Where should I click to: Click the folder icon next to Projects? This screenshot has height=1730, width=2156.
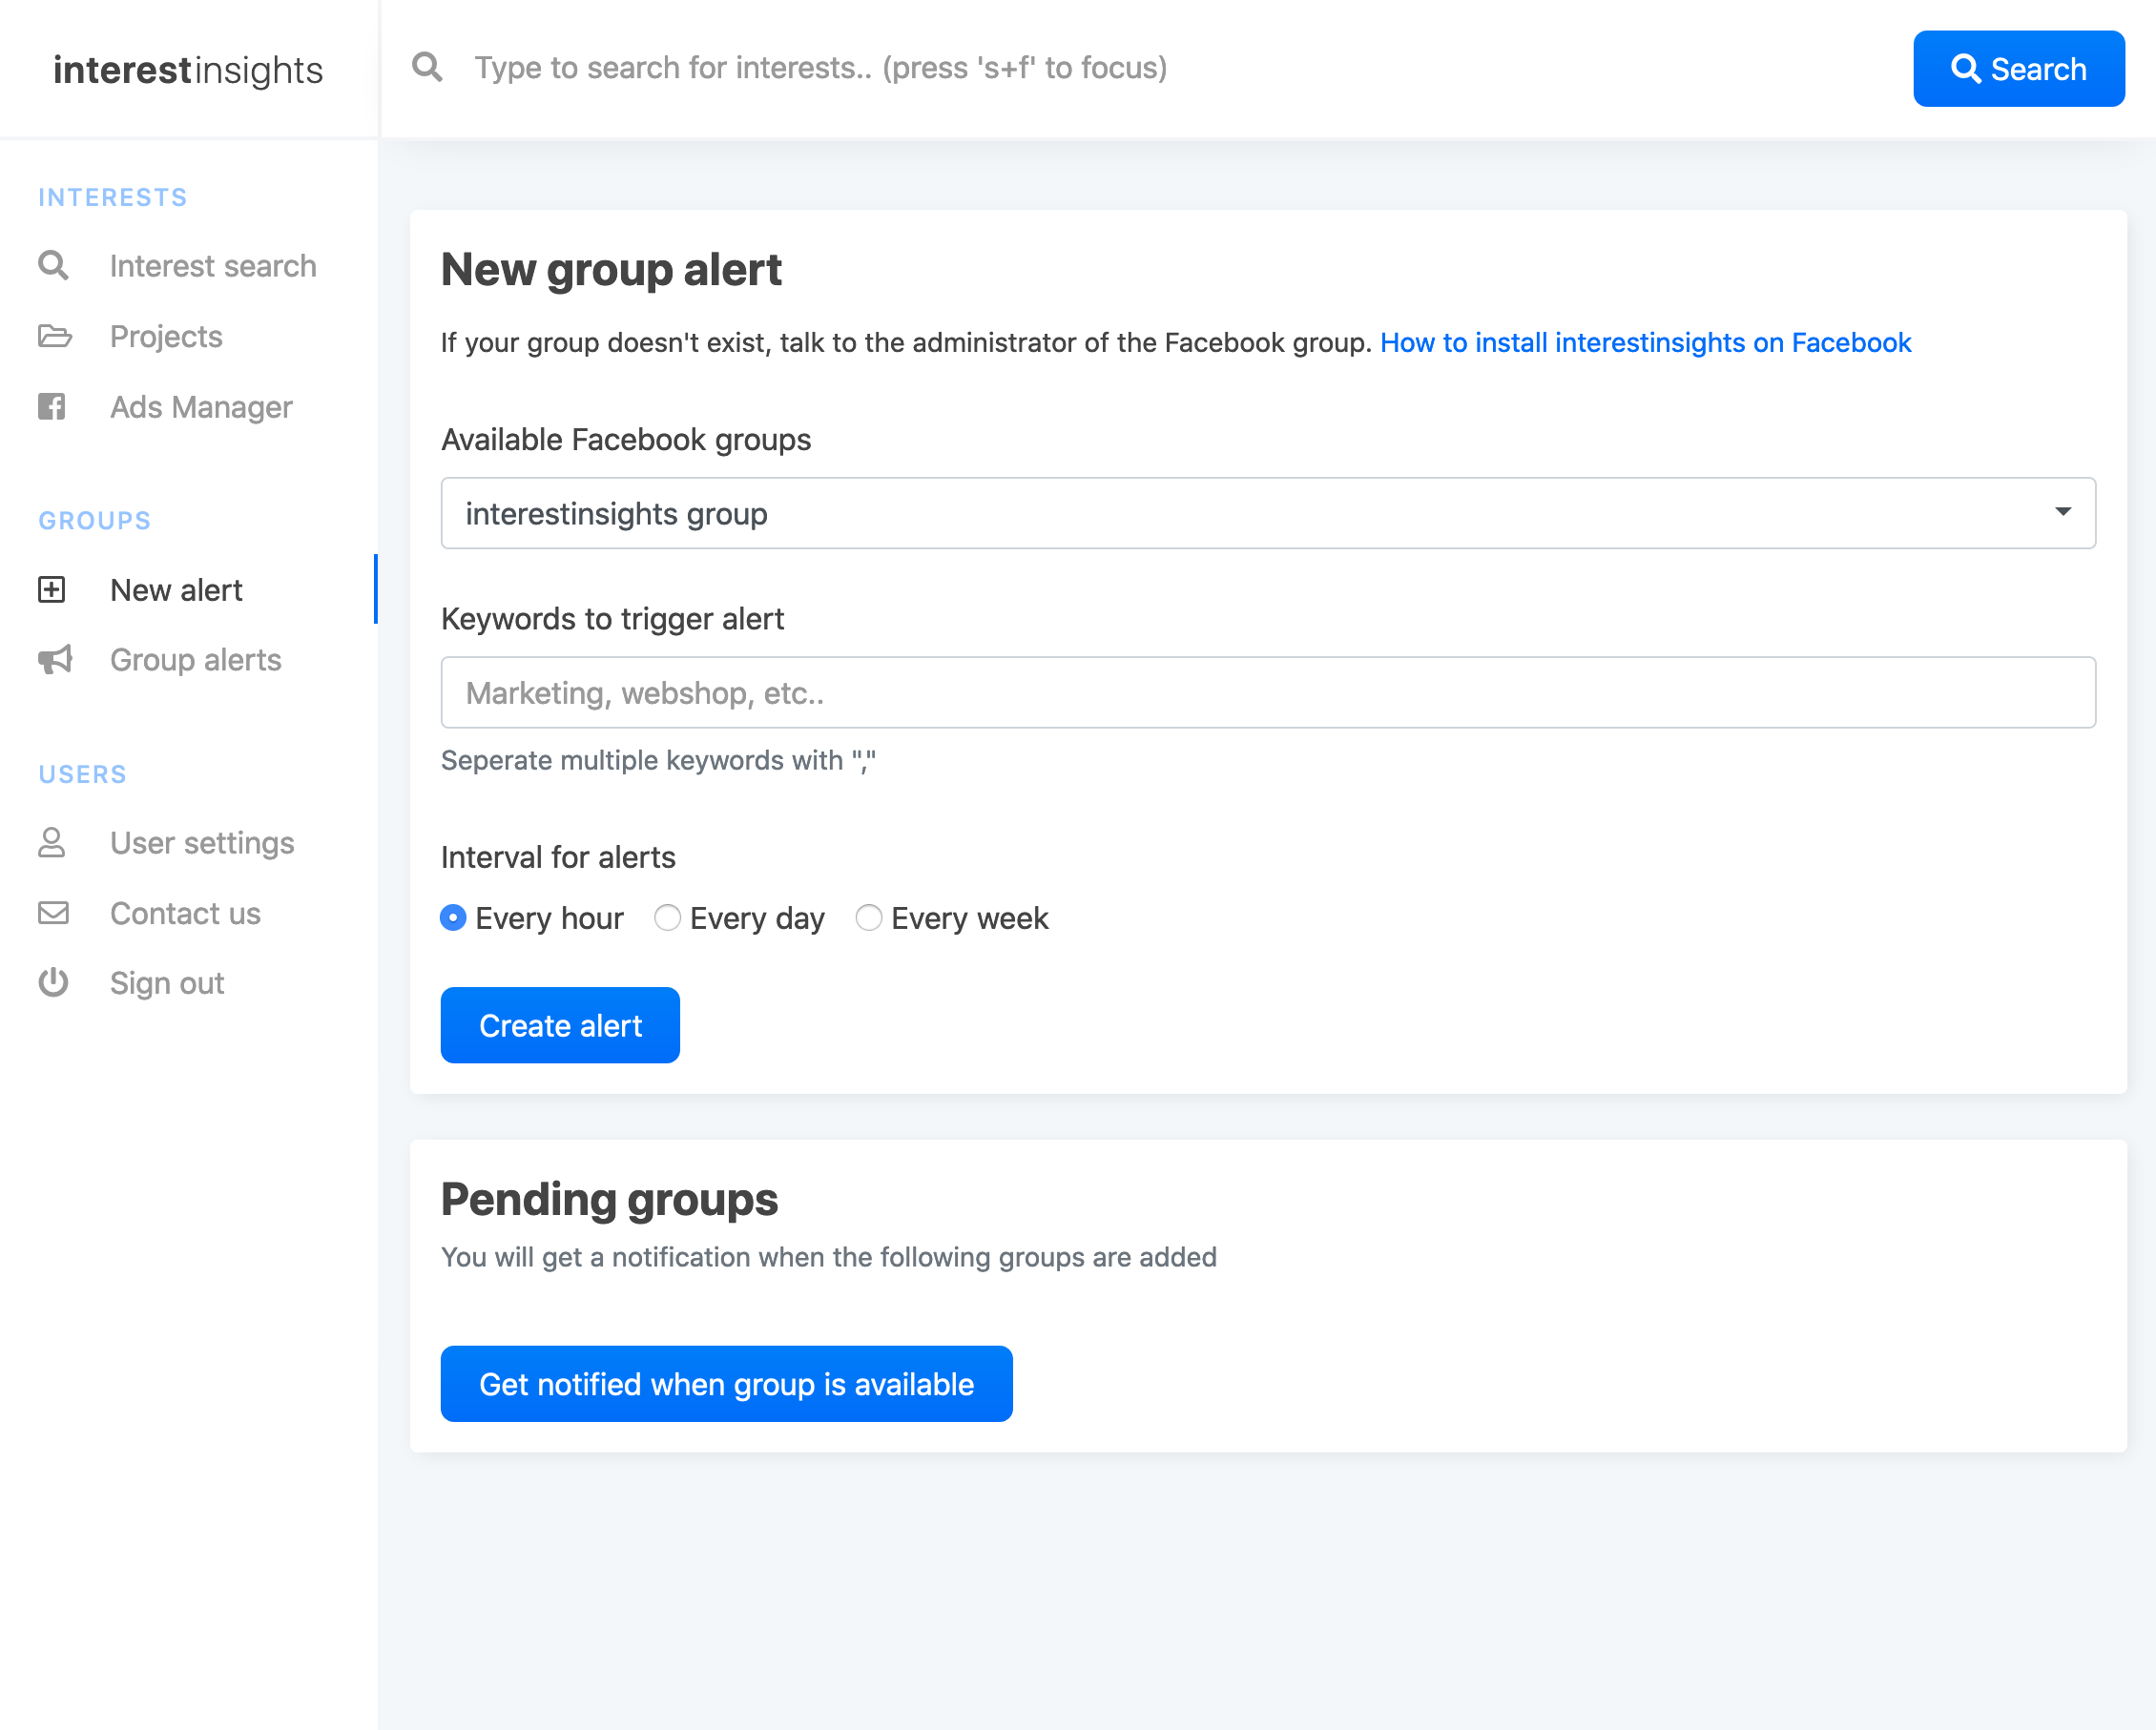click(54, 336)
